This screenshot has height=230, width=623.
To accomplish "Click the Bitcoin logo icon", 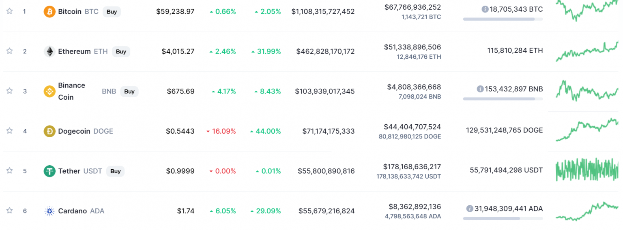I will (x=49, y=12).
